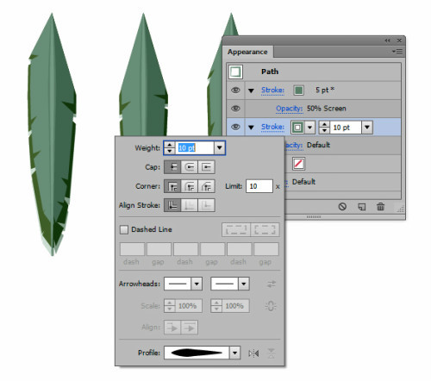Click the Delete Selected Item trash icon
The image size is (431, 381).
pos(380,207)
